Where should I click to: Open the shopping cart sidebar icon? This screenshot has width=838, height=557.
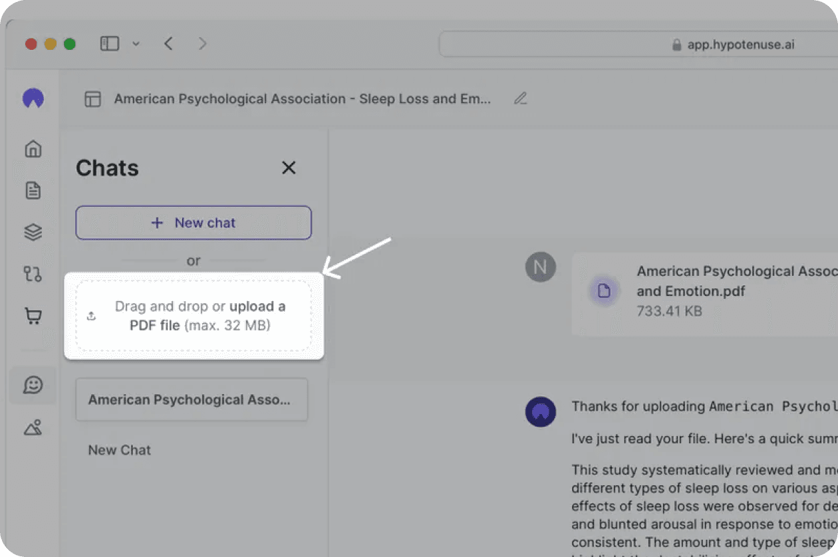click(33, 316)
